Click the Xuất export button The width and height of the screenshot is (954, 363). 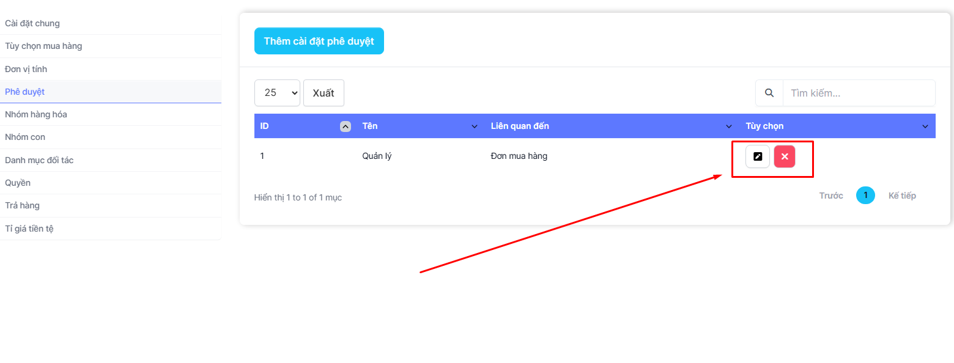[324, 93]
